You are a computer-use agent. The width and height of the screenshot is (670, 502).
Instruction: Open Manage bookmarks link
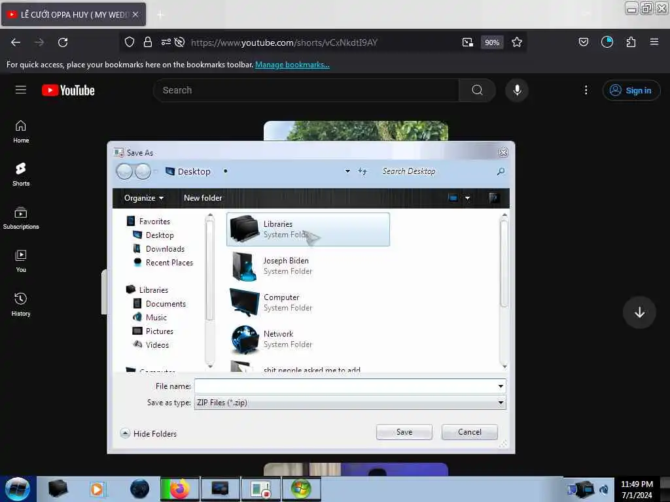292,65
